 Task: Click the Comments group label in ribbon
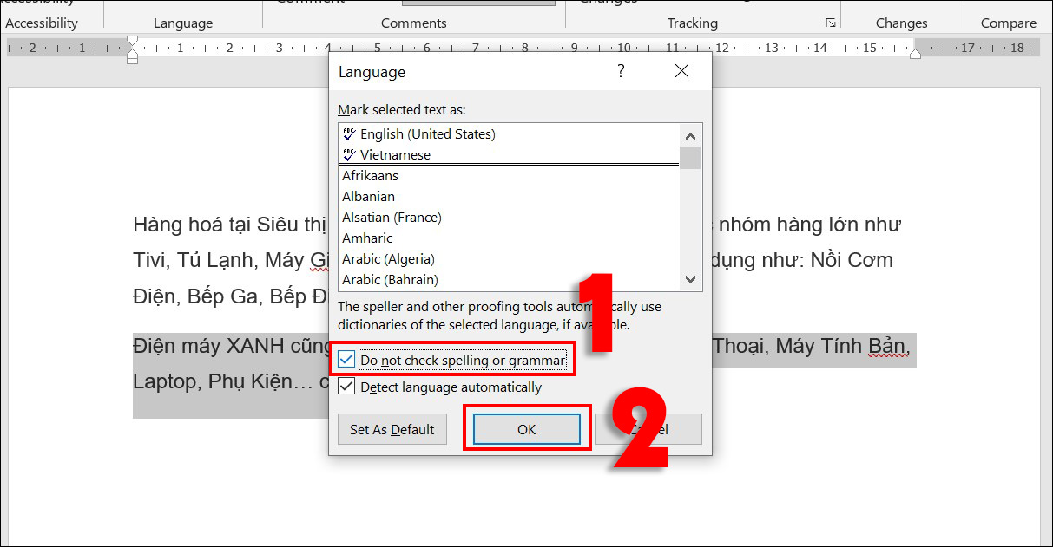point(414,23)
